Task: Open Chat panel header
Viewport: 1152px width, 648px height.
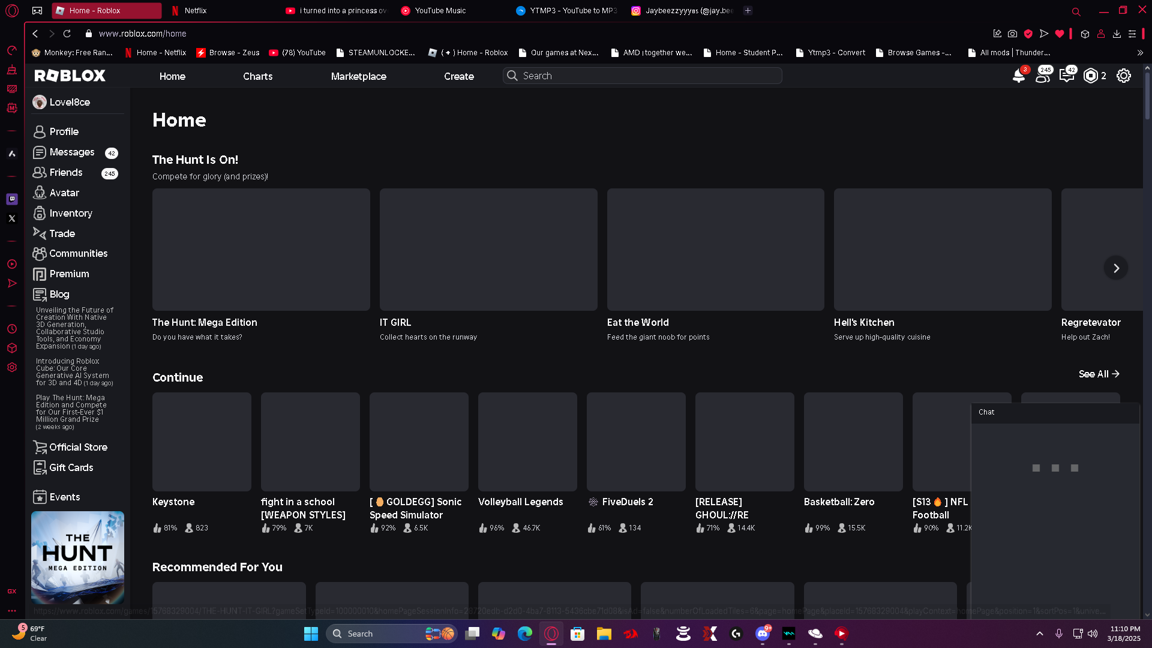Action: pos(1055,412)
